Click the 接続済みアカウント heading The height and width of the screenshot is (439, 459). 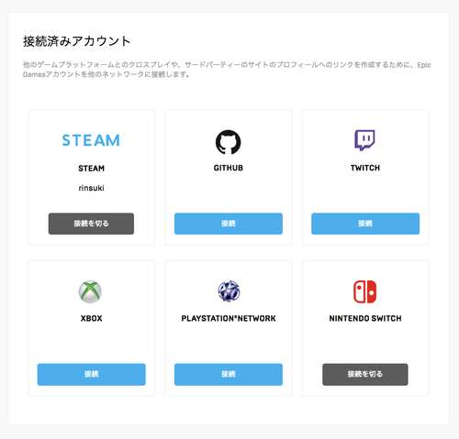pos(77,41)
